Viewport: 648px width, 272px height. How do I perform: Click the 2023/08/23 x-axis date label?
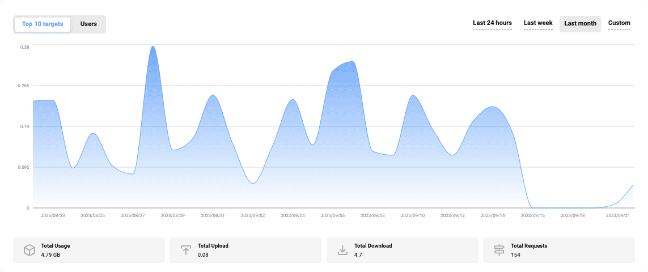pyautogui.click(x=53, y=216)
